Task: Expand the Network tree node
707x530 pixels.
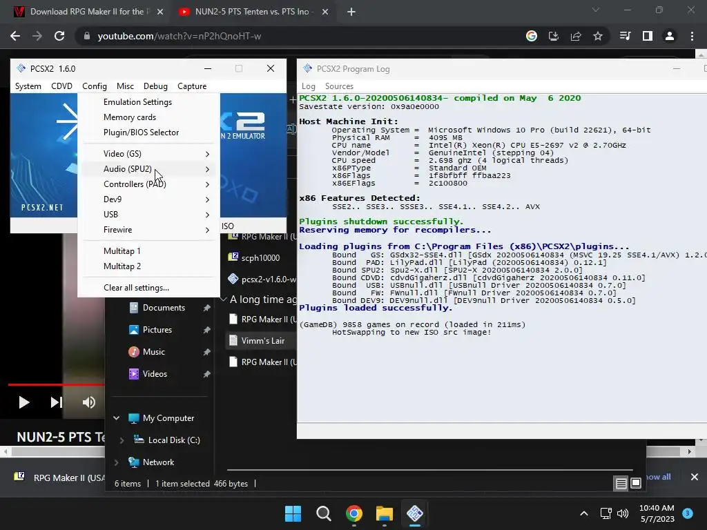Action: tap(116, 462)
